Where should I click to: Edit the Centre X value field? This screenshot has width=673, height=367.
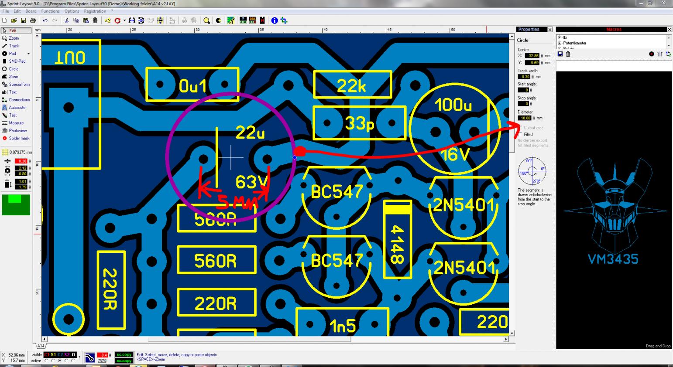point(532,56)
